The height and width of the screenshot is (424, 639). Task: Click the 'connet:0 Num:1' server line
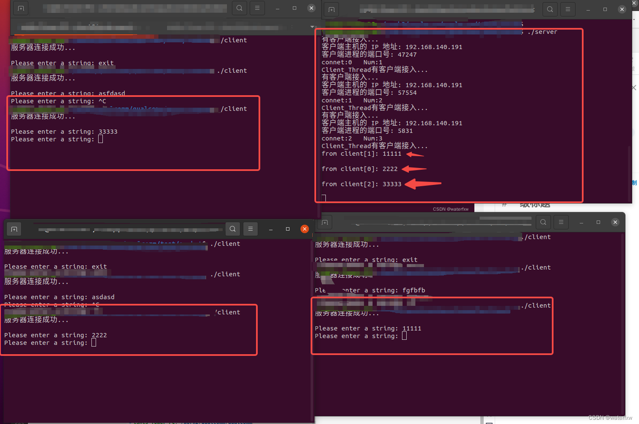pyautogui.click(x=352, y=62)
